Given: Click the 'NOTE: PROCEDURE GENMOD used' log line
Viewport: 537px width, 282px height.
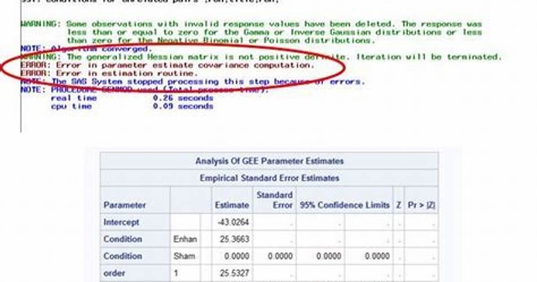Looking at the screenshot, I should (144, 90).
